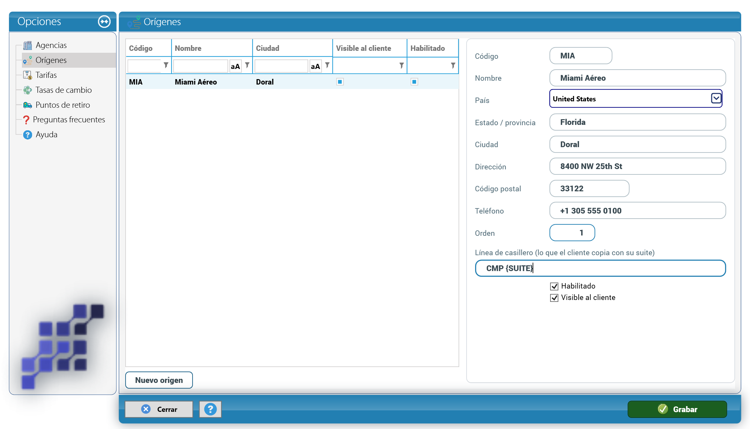Screen dimensions: 750x429
Task: Click the blue question mark help button in the bottom bar
Action: click(x=210, y=409)
